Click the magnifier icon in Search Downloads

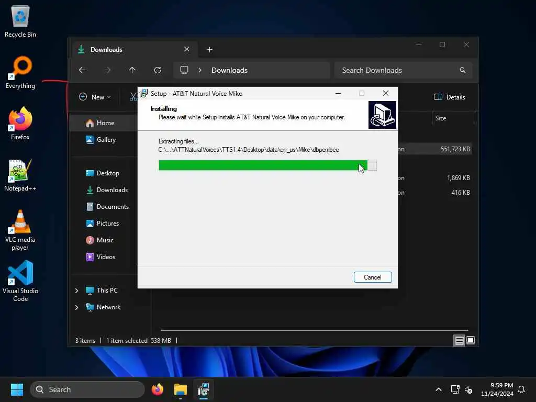[x=463, y=70]
